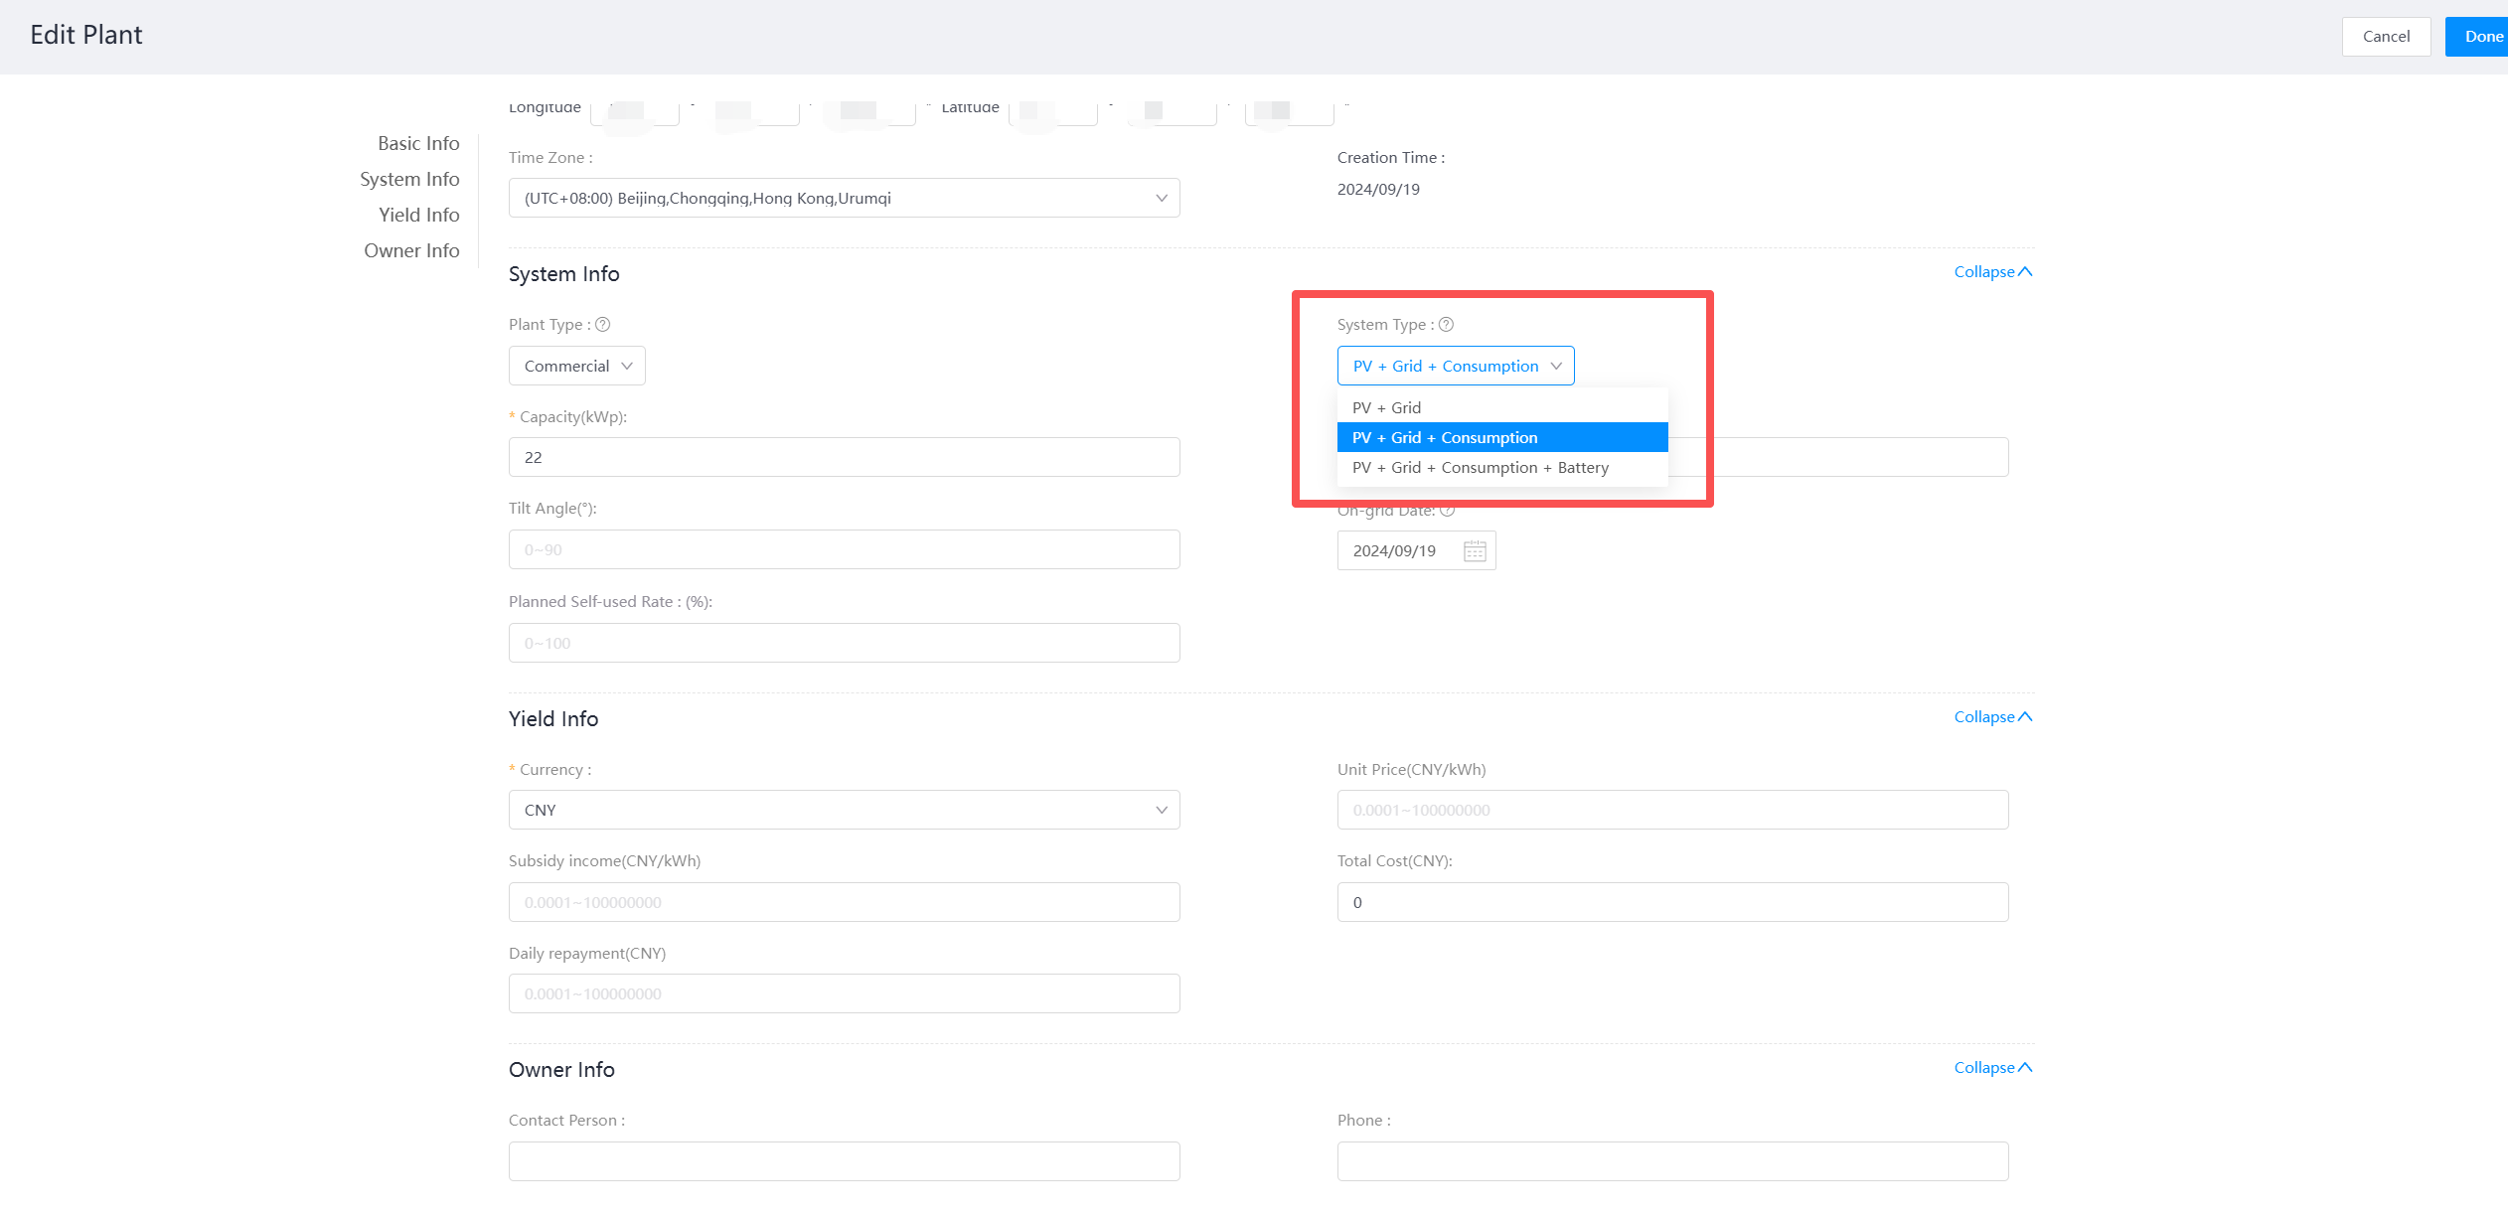Click the Capacity(kWp) input field
The image size is (2508, 1216).
pos(844,458)
